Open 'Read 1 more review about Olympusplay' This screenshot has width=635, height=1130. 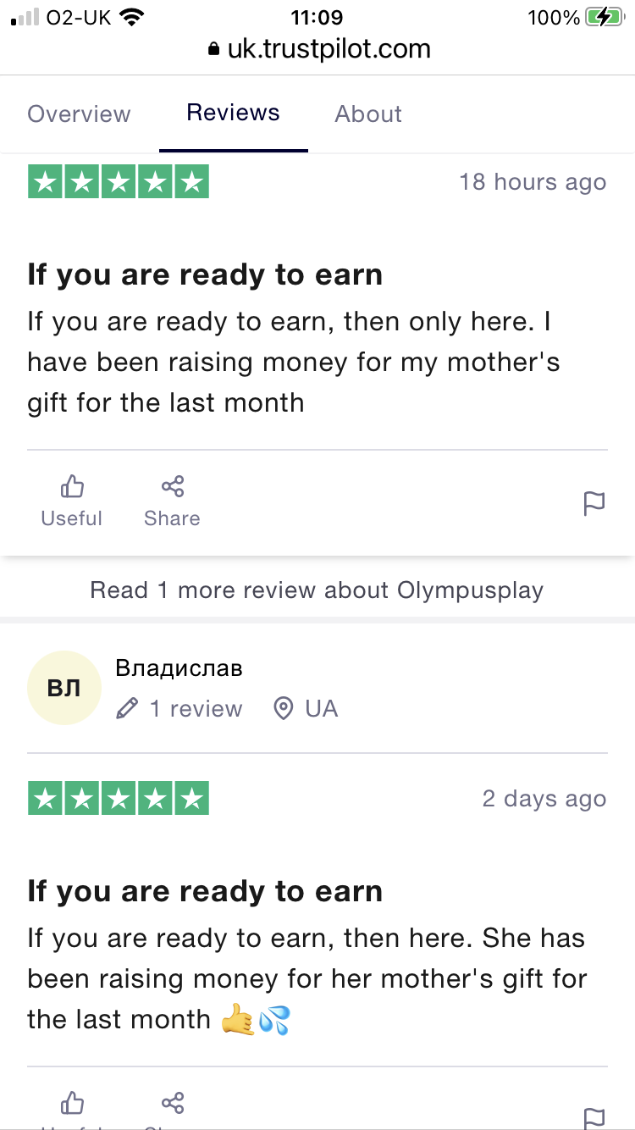point(317,590)
